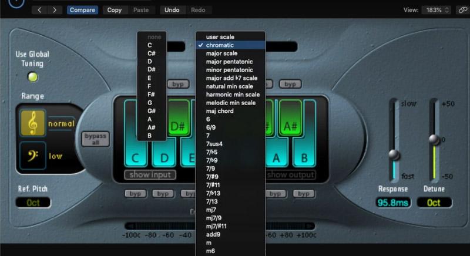This screenshot has width=470, height=256.
Task: Click the low range label
Action: click(55, 156)
